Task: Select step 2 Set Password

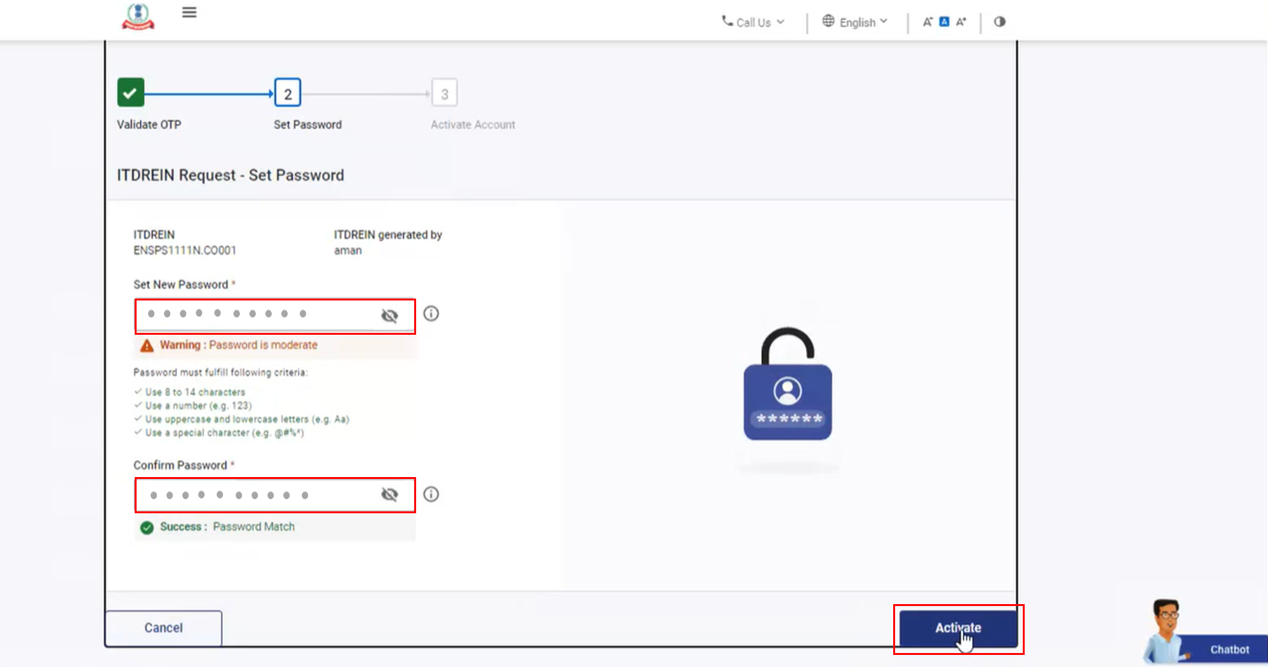Action: [x=288, y=93]
